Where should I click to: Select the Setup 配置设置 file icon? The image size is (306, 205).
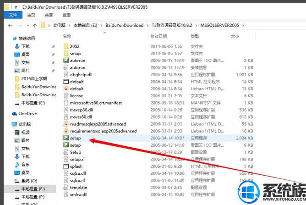66,152
